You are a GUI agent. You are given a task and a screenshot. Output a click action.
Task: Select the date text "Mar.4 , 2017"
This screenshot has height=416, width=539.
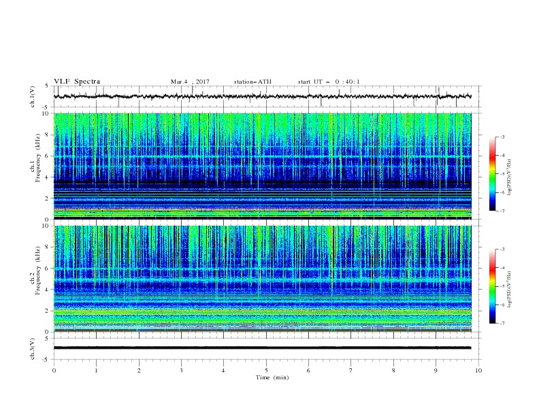pos(190,82)
